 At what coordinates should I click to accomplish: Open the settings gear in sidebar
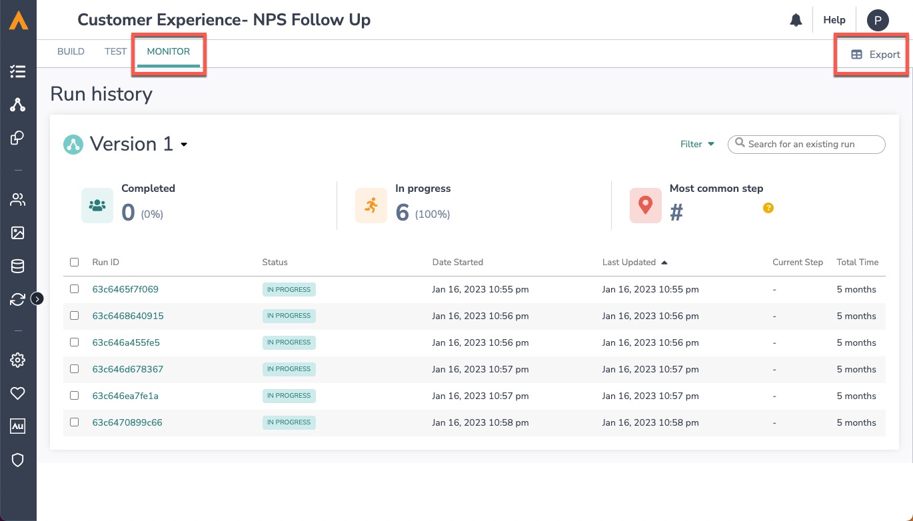pos(18,360)
